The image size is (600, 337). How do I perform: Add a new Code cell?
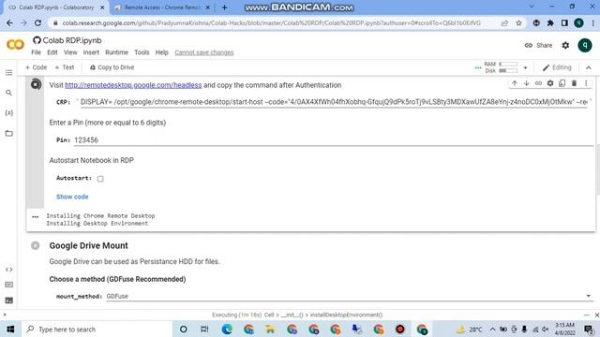click(36, 67)
